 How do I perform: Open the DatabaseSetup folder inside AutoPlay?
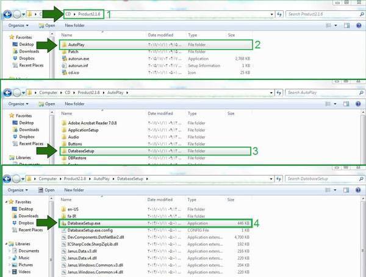85,150
